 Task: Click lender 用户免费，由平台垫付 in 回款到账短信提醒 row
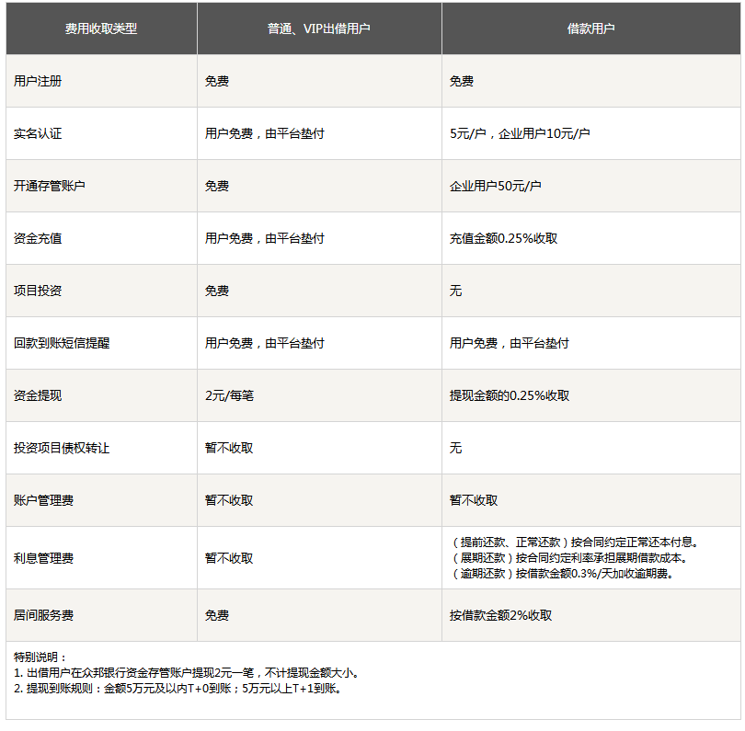tap(265, 343)
